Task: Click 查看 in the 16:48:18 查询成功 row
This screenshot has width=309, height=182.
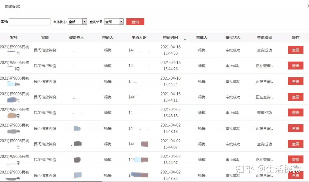Action: 296,113
